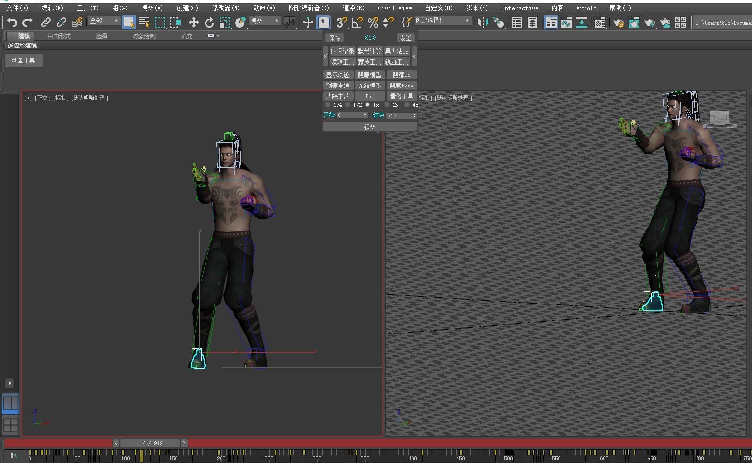Viewport: 752px width, 463px height.
Task: Open the Rendered Frame Window icon
Action: (634, 22)
